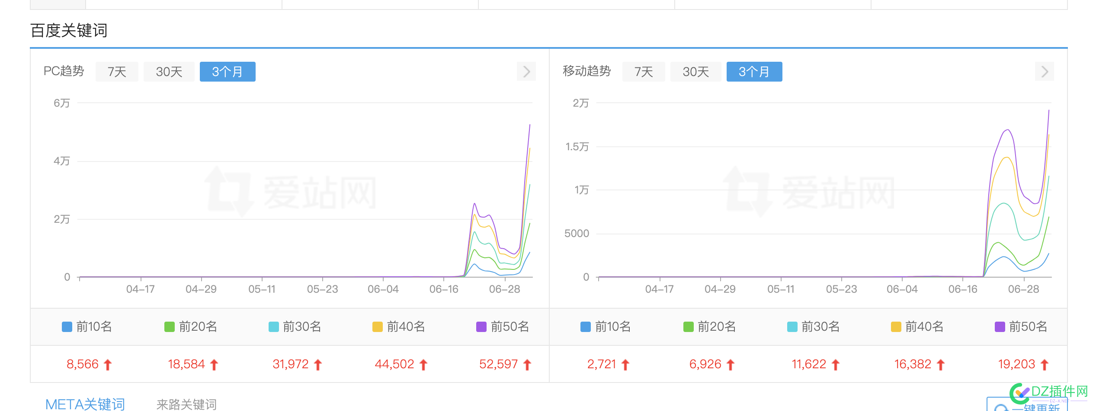Toggle 前40名 yellow legend swatch in mobile chart
Image resolution: width=1096 pixels, height=411 pixels.
(896, 327)
